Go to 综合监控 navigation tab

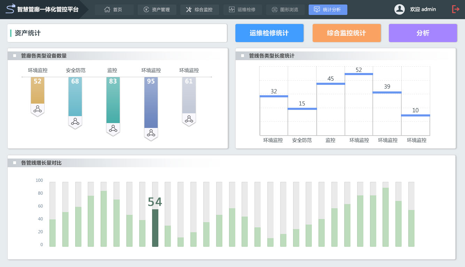tap(199, 10)
